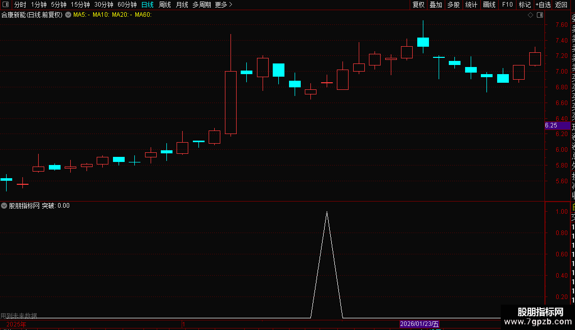Screen dimensions: 575x330
Task: Activate 画线 drawing tools
Action: pyautogui.click(x=489, y=5)
